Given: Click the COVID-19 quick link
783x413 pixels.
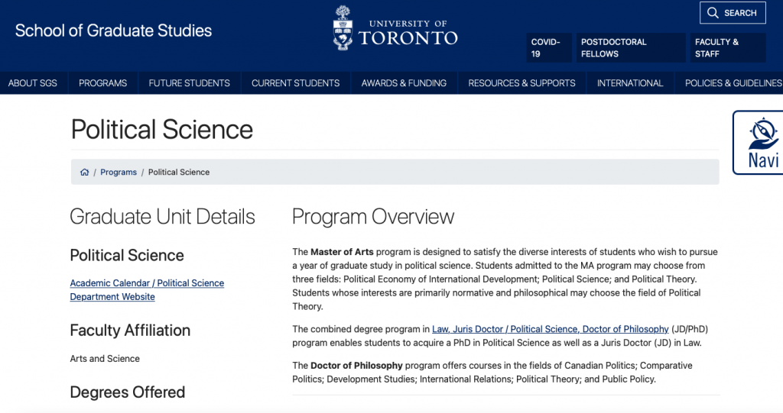Looking at the screenshot, I should pyautogui.click(x=547, y=48).
